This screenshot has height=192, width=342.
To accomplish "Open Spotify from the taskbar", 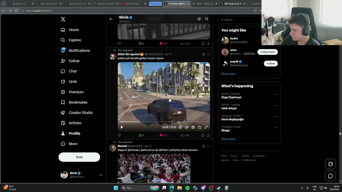I will point(187,188).
